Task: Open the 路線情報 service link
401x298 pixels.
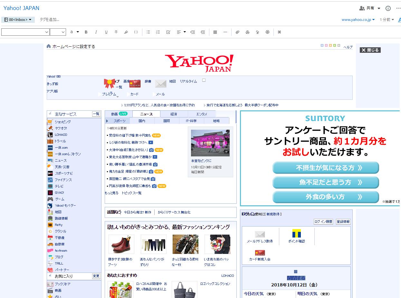Action: pos(61,219)
